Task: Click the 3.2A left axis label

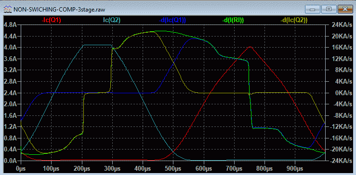Action: (11, 70)
